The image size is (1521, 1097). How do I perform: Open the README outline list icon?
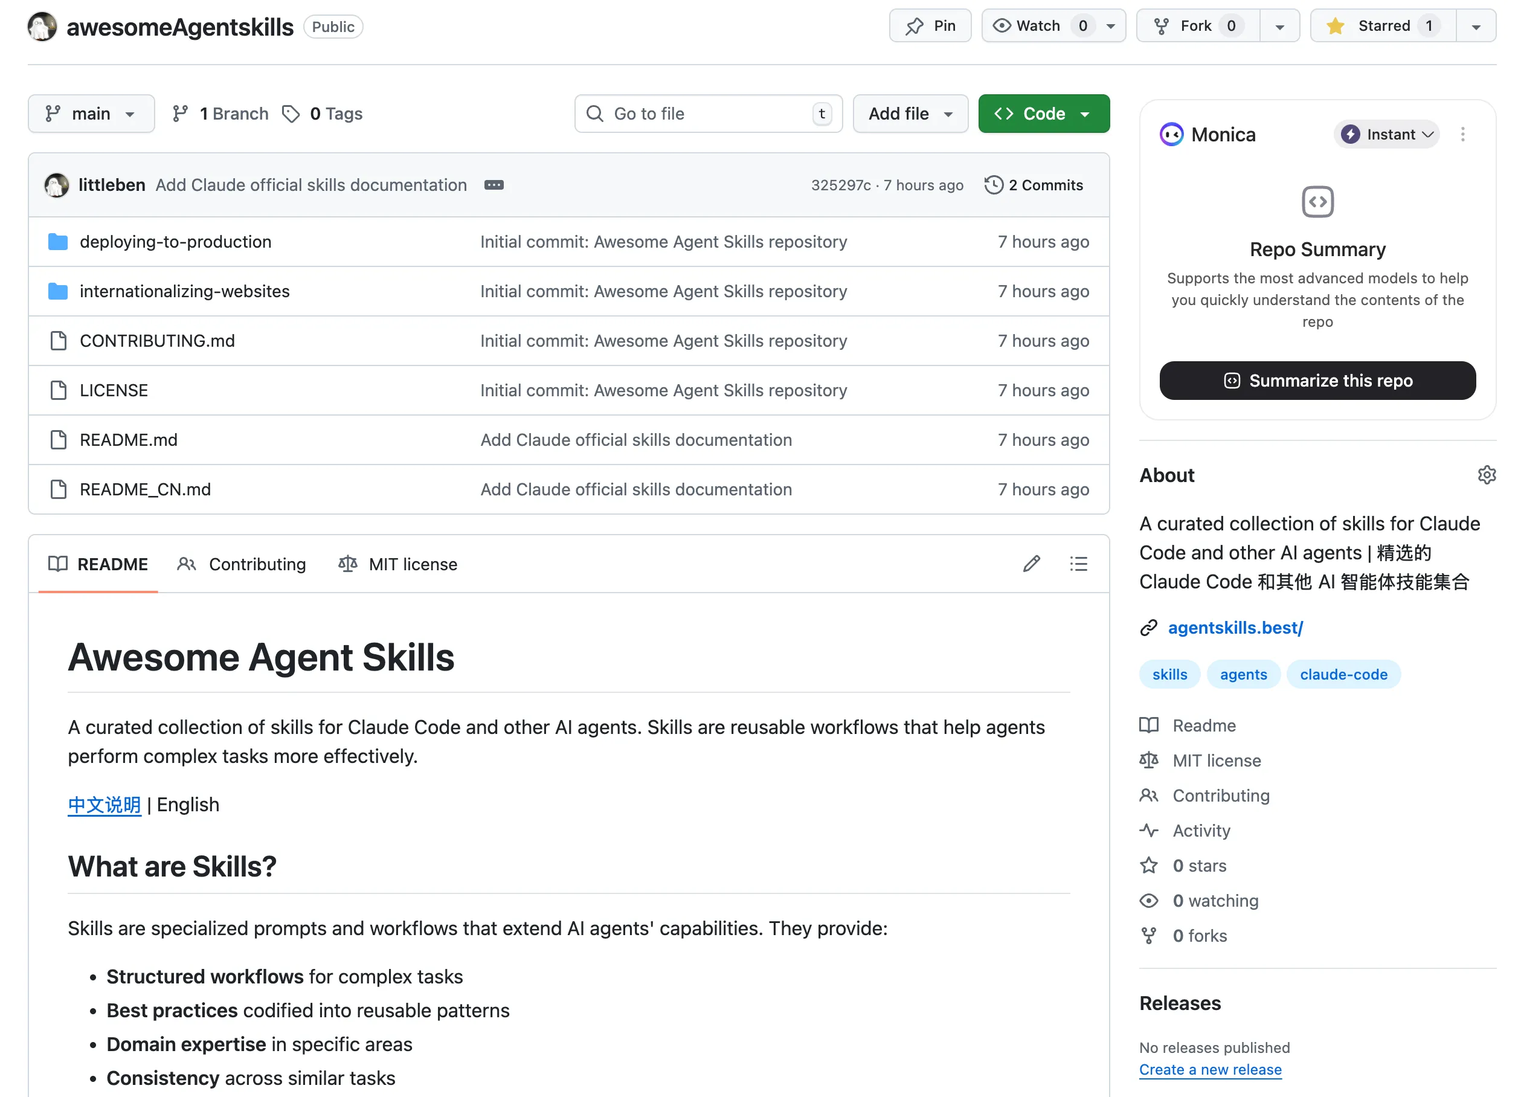(x=1078, y=564)
